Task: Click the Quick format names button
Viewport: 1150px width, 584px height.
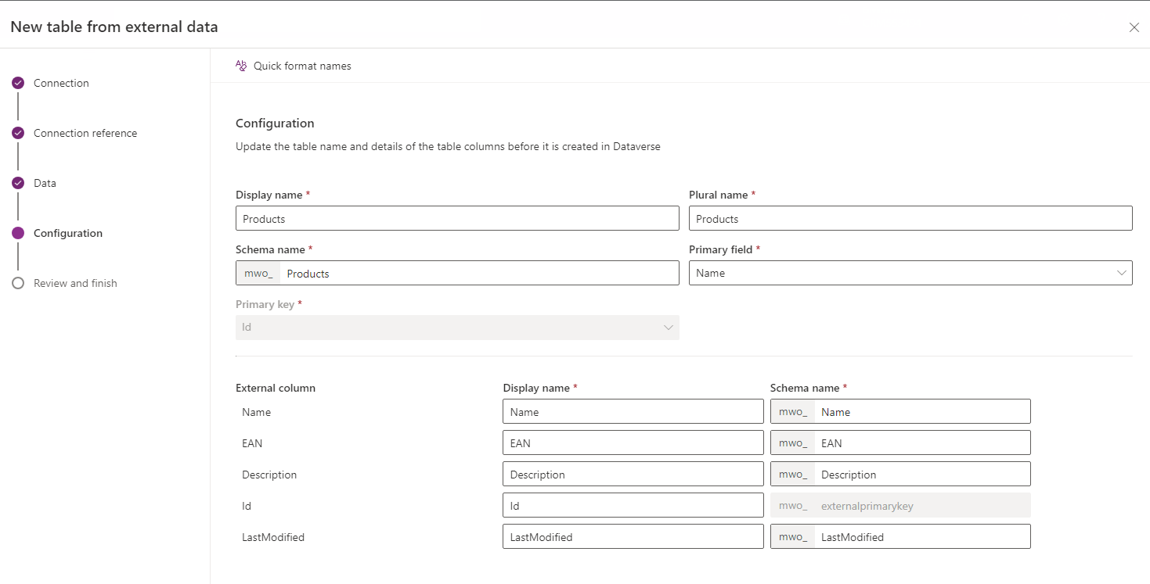Action: (302, 66)
